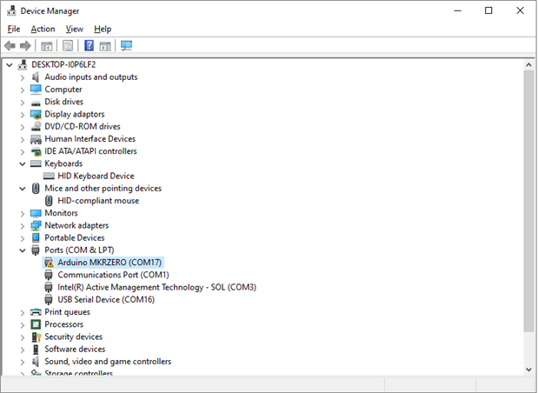This screenshot has width=538, height=393.
Task: Select HID-compliant mouse entry
Action: point(98,201)
